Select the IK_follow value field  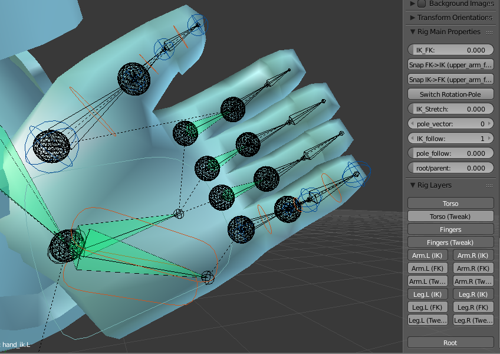coord(450,139)
